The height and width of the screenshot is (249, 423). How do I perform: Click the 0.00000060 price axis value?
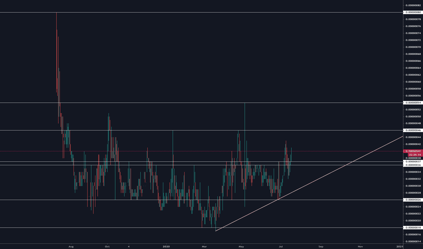(413, 82)
